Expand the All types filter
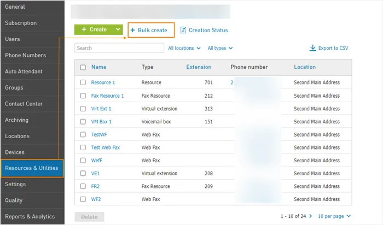383x225 pixels. pyautogui.click(x=220, y=48)
